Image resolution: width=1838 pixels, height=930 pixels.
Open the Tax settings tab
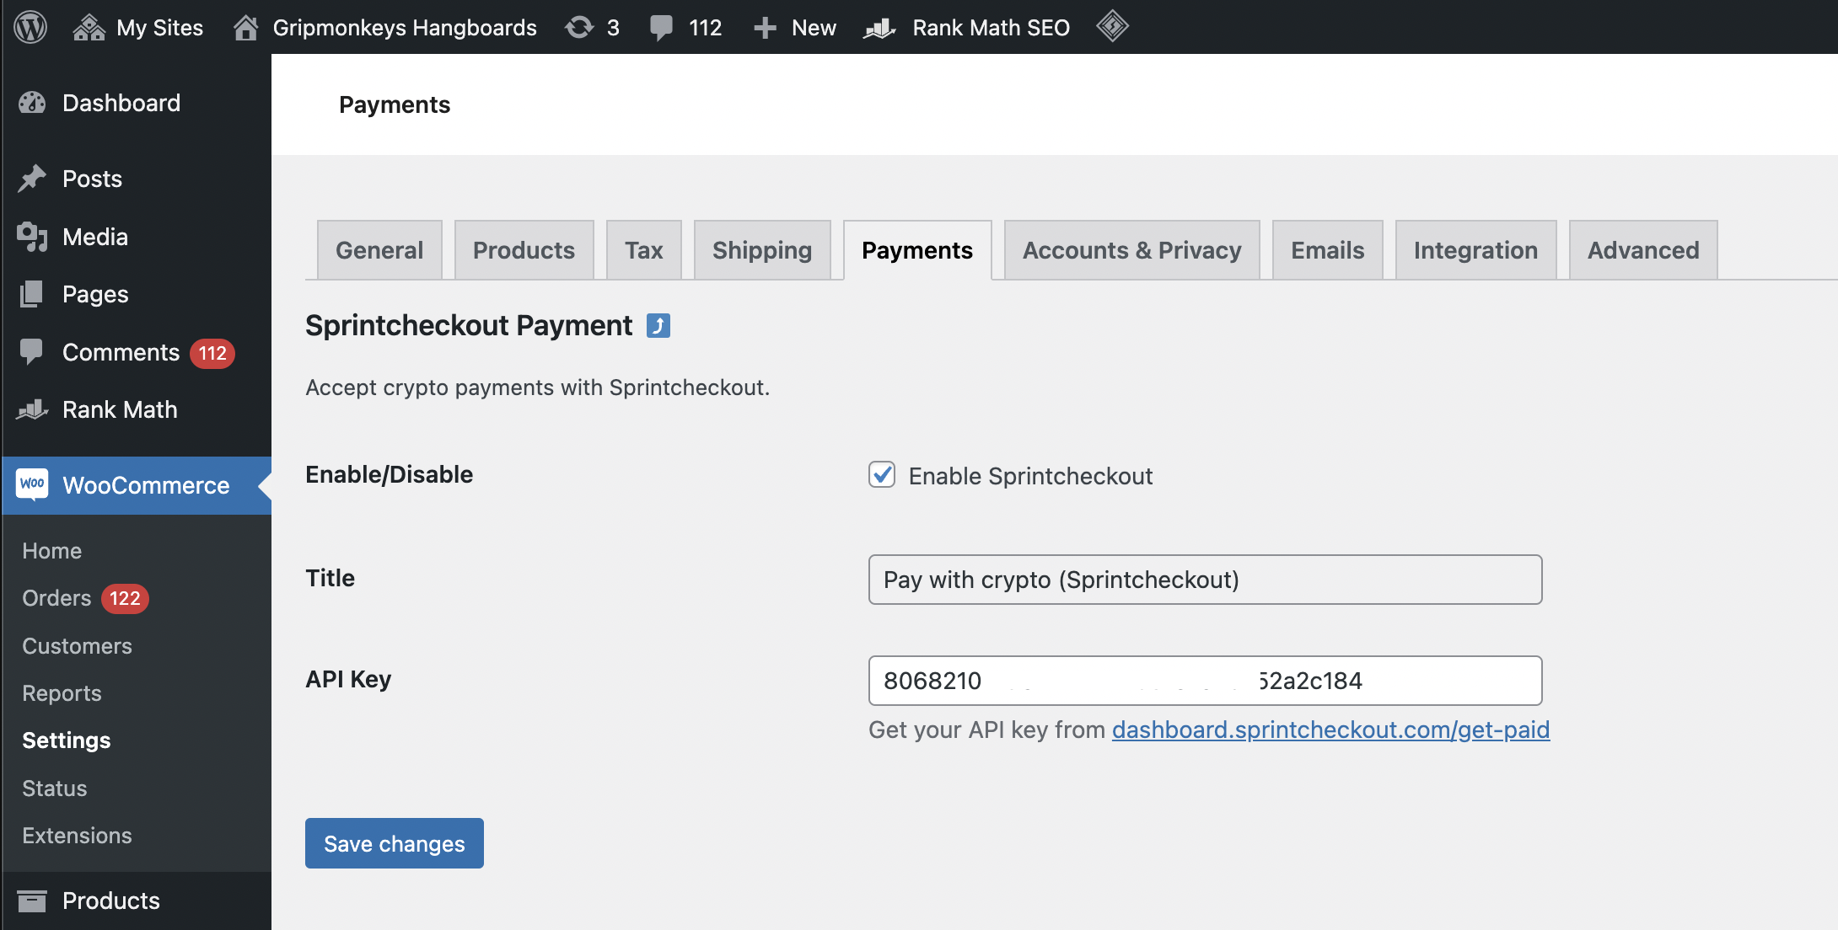(x=643, y=250)
